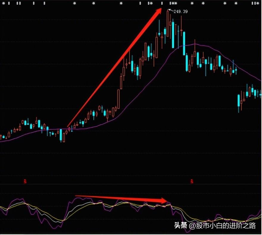262x235 pixels.
Task: Click left red marker above indicator panel
Action: click(x=25, y=181)
